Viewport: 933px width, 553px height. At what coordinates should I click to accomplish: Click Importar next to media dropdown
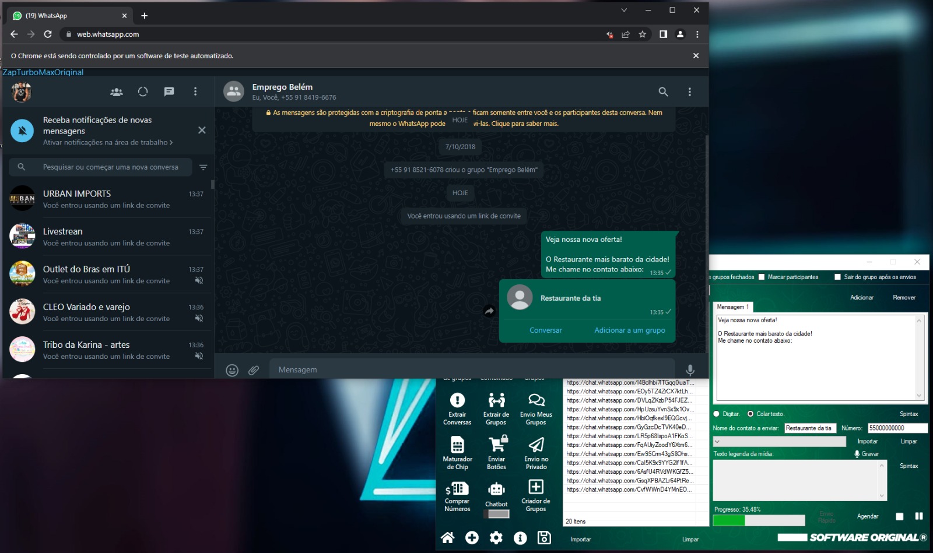tap(867, 441)
